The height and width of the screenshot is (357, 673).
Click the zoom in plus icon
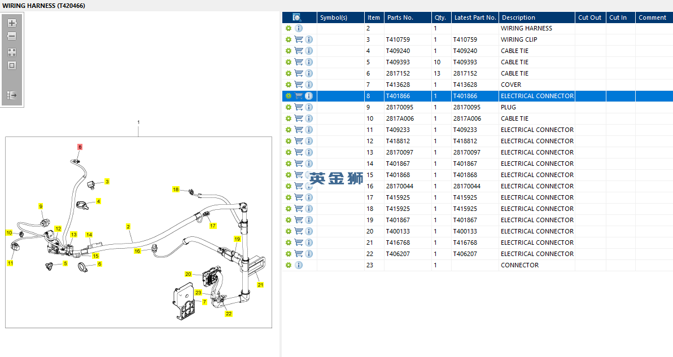[x=12, y=23]
